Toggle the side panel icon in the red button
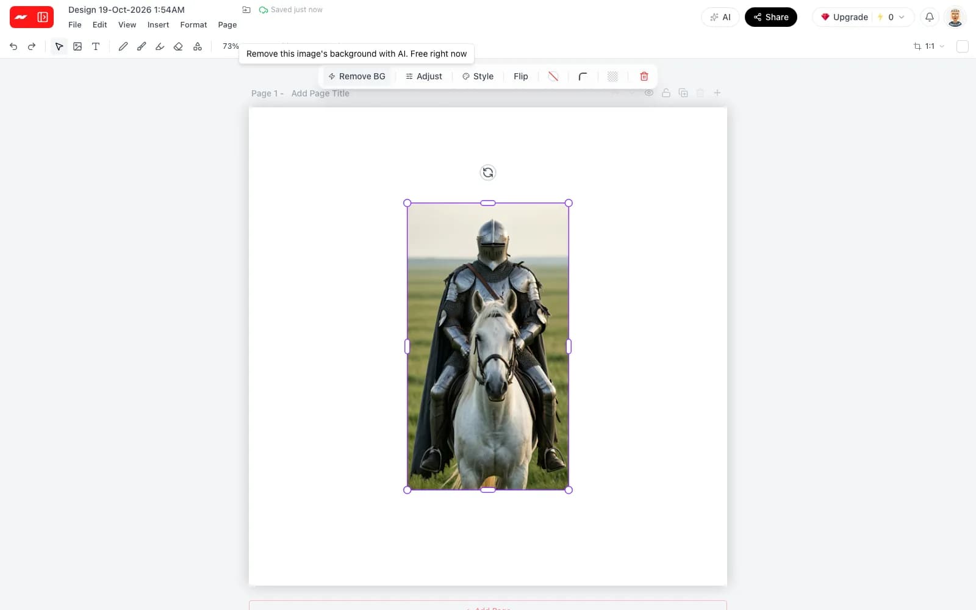Viewport: 976px width, 610px height. [x=43, y=17]
